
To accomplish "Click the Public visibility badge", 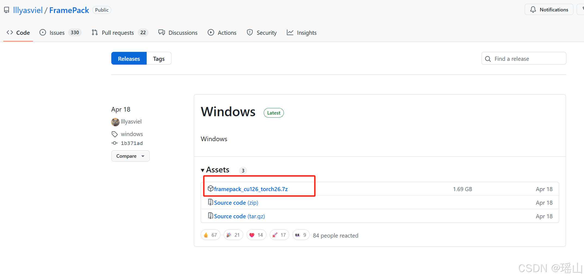I will [x=102, y=10].
